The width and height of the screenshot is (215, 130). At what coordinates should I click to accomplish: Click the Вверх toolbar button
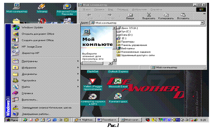point(130,16)
